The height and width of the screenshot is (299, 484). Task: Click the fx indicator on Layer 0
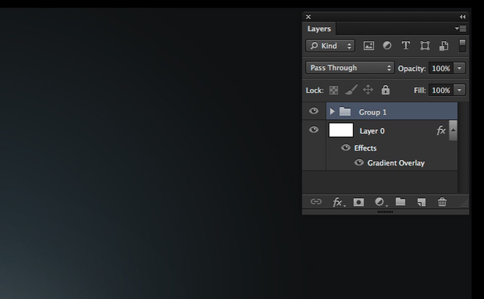click(441, 130)
